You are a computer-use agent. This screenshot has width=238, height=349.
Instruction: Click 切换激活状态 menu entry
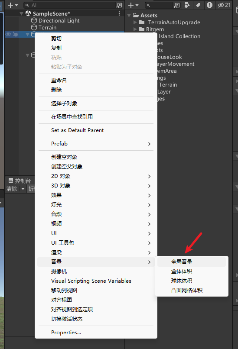click(96, 319)
